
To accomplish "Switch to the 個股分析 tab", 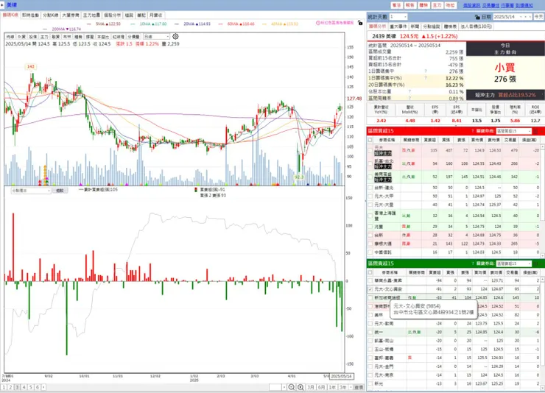I will (112, 15).
